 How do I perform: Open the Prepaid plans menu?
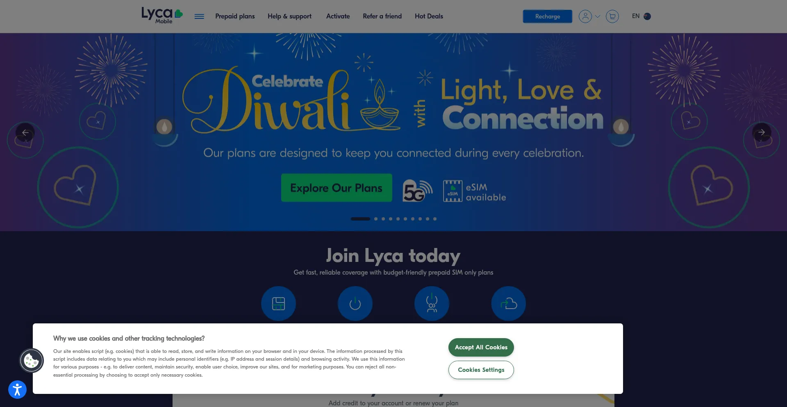coord(235,16)
